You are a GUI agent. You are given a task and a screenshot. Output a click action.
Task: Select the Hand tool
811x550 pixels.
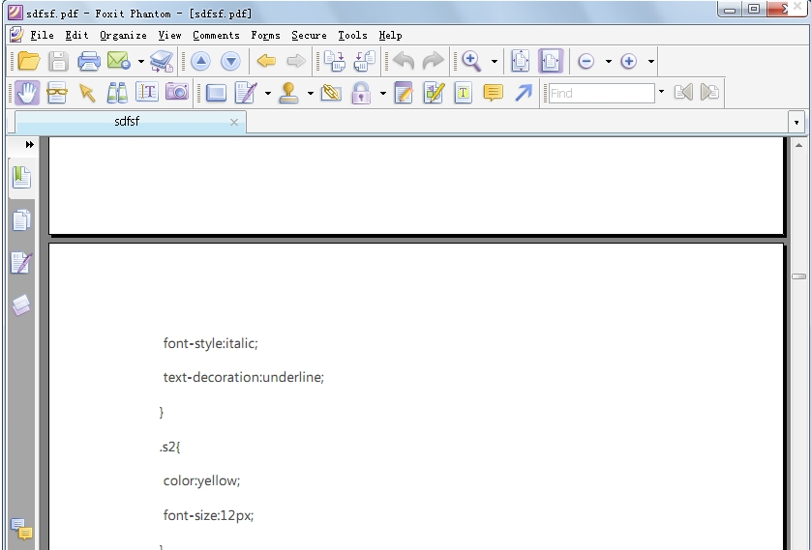coord(27,93)
